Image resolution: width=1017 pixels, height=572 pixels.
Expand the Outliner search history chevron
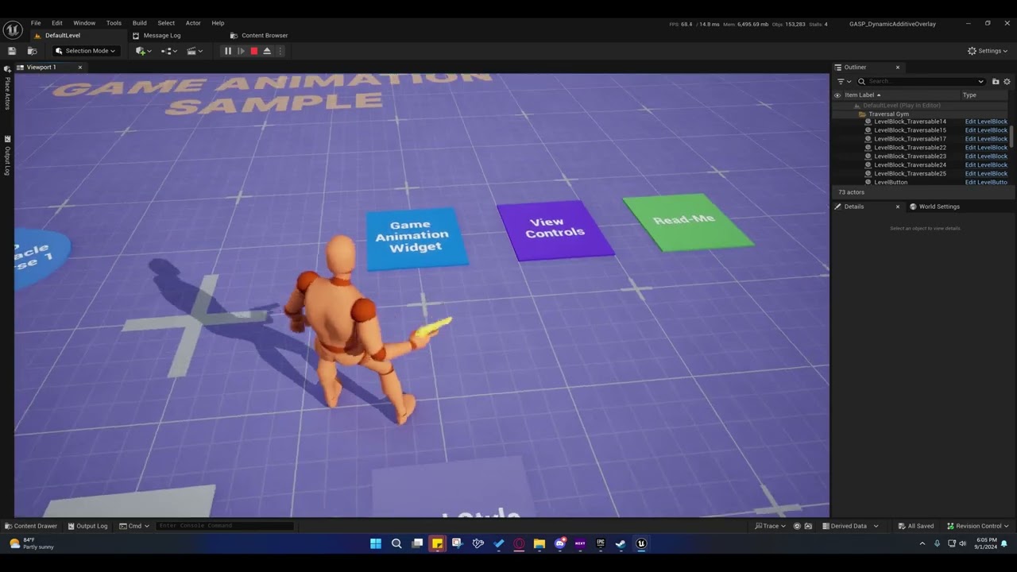pos(980,82)
